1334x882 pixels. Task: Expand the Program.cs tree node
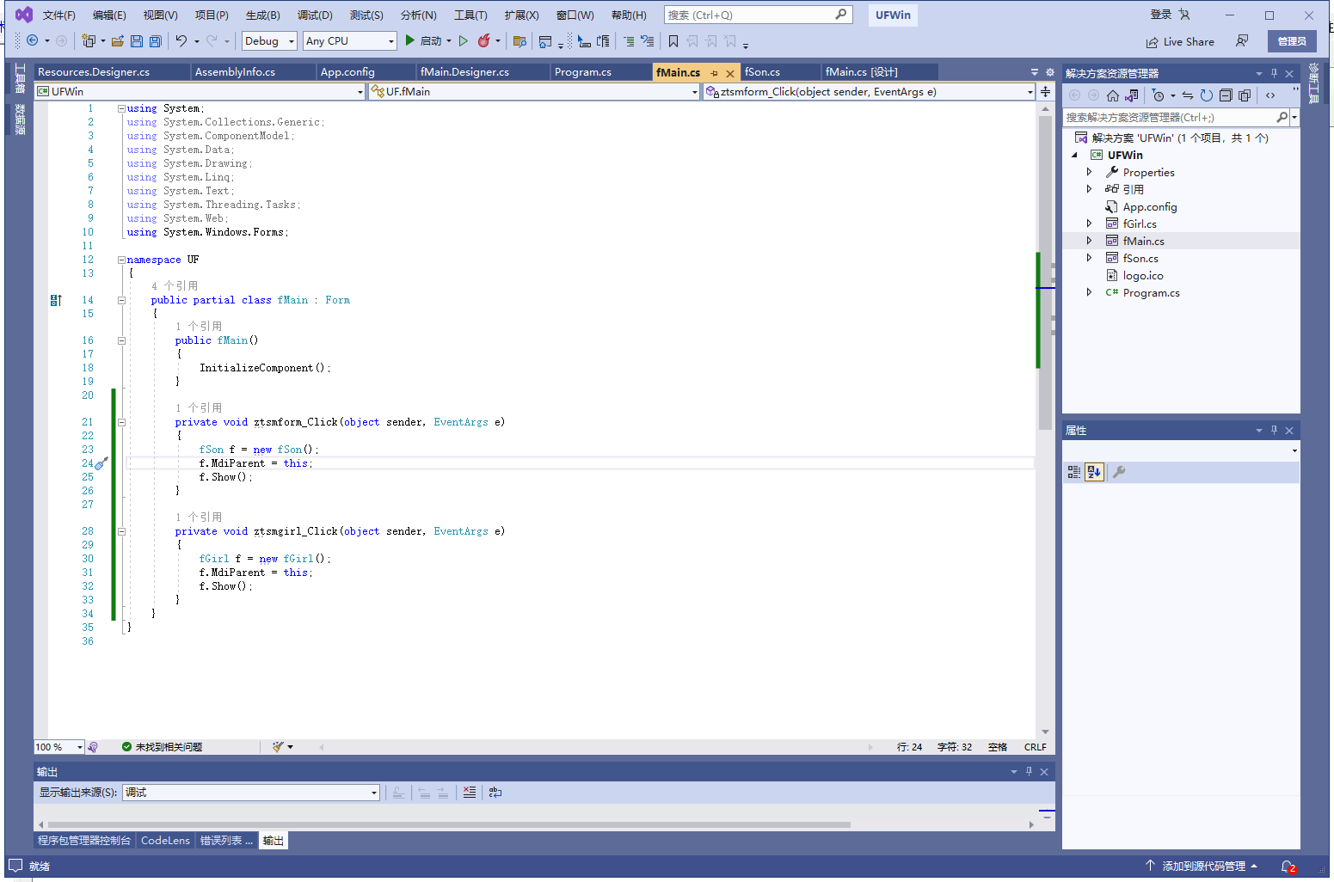click(x=1089, y=292)
